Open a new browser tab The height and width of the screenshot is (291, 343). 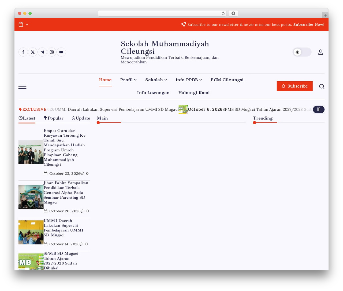(x=325, y=15)
